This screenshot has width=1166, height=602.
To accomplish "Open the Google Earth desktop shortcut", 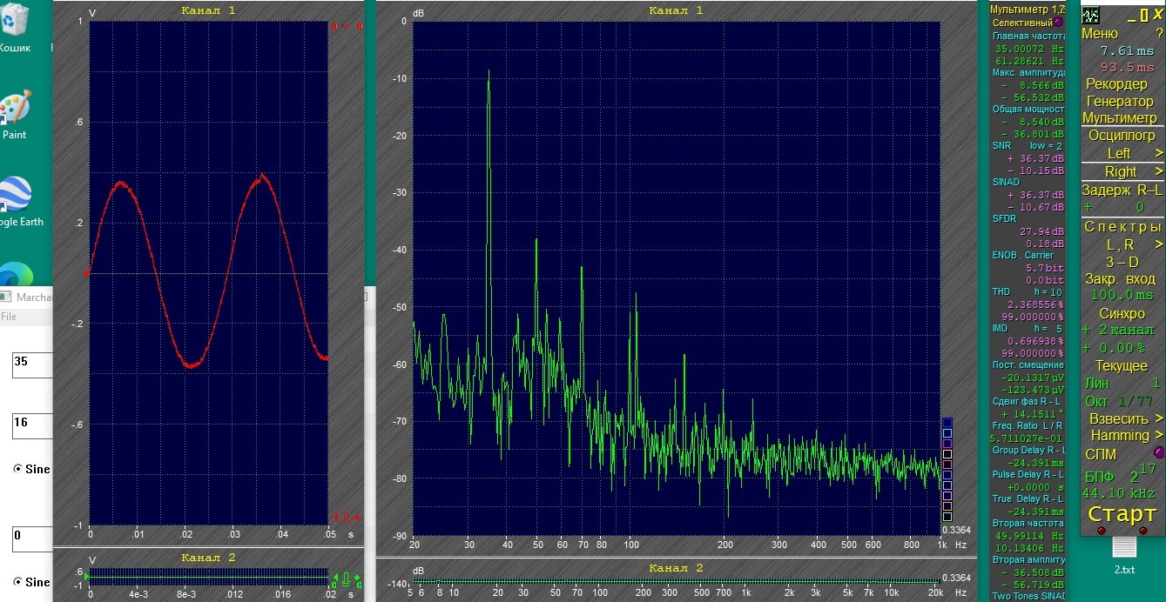I will (17, 202).
